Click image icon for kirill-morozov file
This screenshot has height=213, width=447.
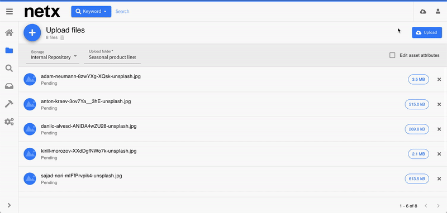[x=30, y=154]
